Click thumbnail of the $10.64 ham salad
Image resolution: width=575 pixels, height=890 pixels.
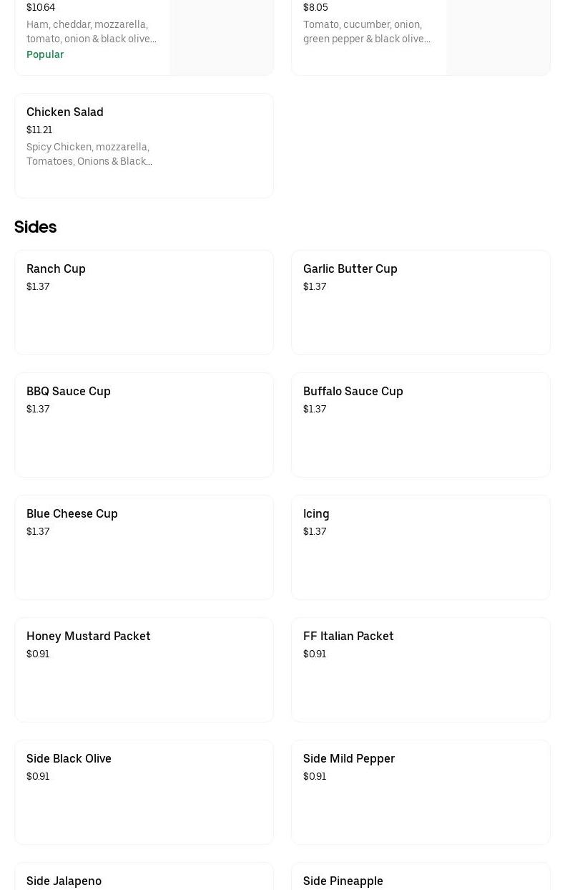coord(221,36)
